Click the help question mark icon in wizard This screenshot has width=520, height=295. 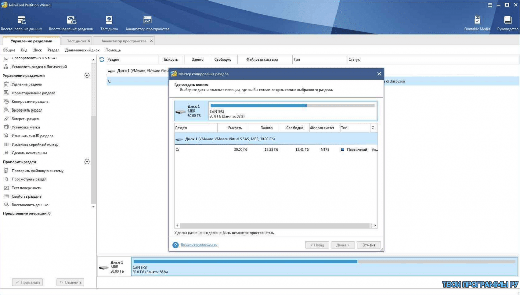click(175, 245)
